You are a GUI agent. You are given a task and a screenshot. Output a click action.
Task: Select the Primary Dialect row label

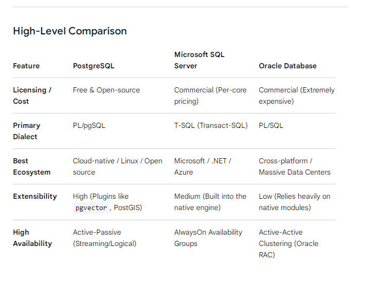[27, 131]
